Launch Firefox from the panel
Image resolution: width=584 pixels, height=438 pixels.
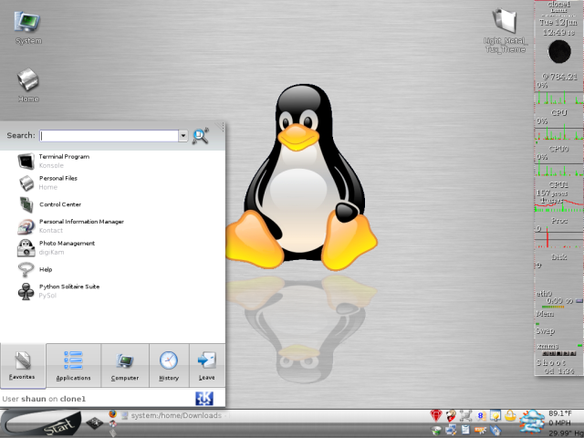(x=113, y=414)
